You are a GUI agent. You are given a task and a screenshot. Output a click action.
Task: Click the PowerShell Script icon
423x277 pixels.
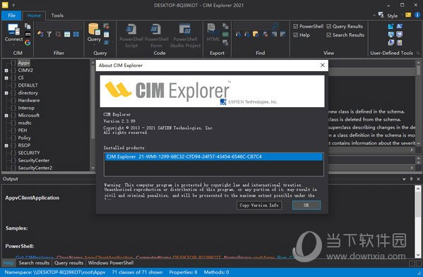pyautogui.click(x=131, y=29)
